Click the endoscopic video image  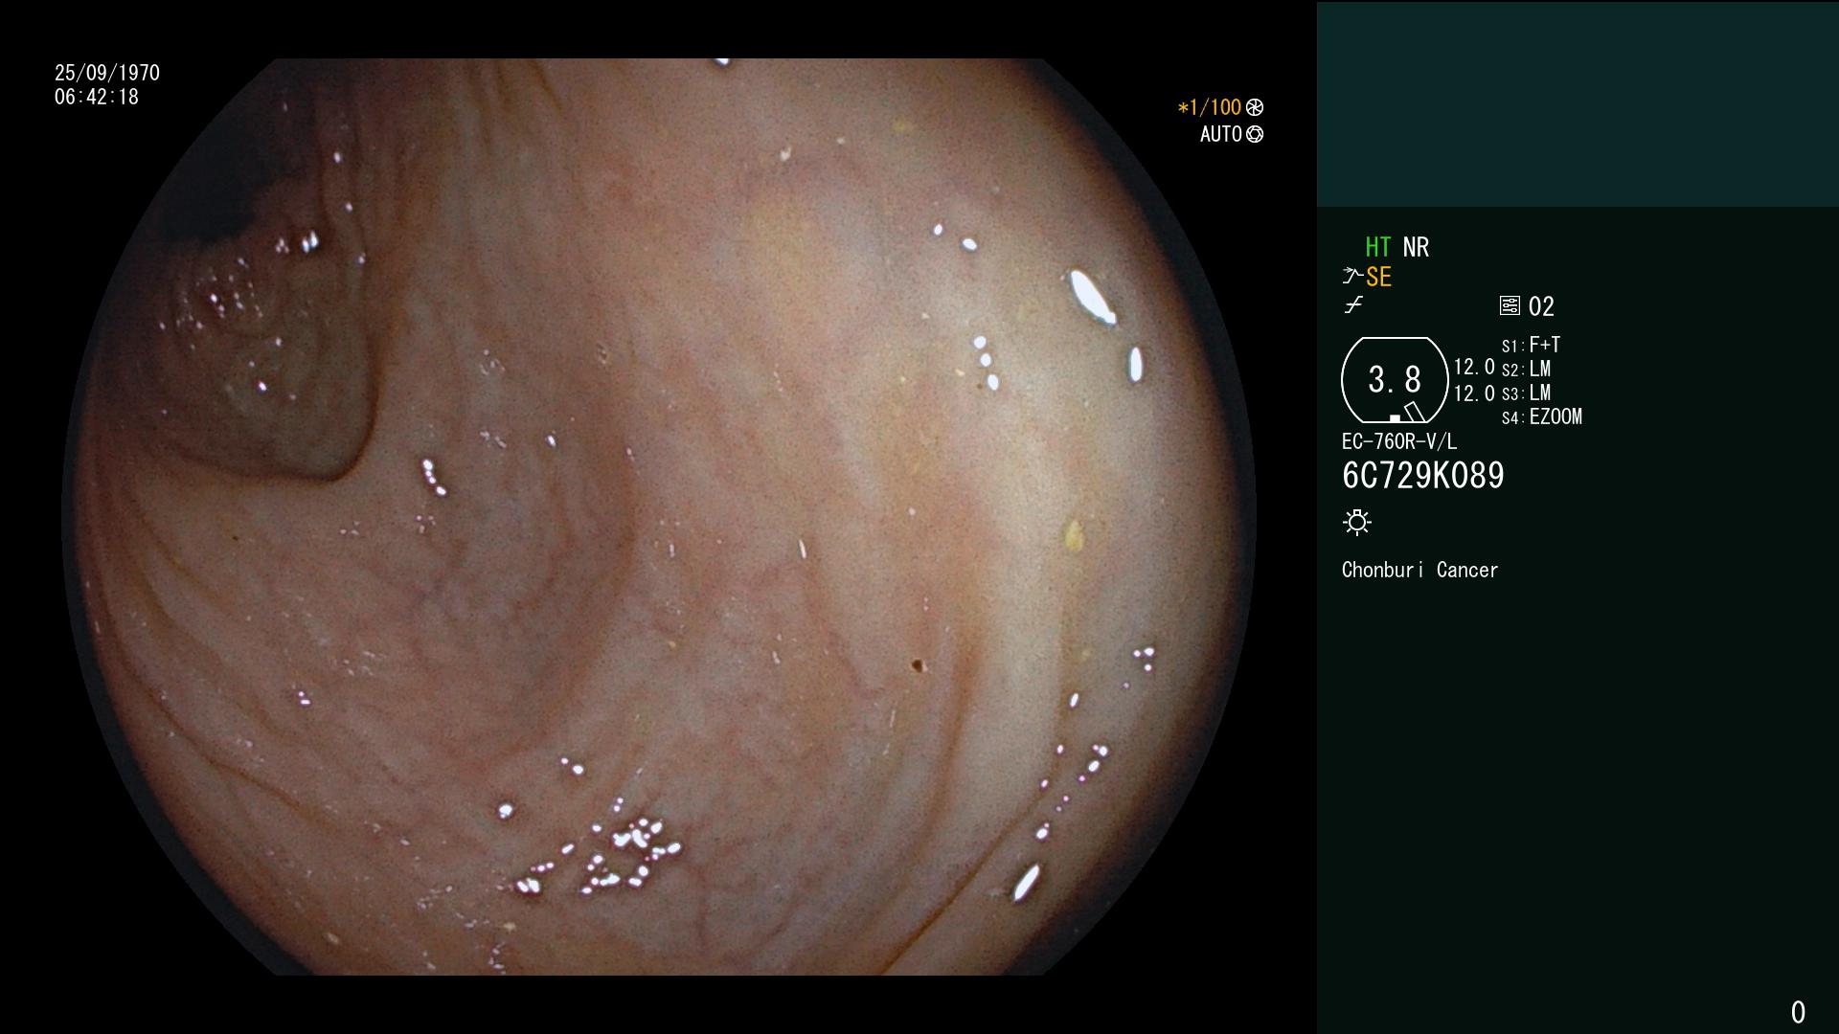(659, 517)
